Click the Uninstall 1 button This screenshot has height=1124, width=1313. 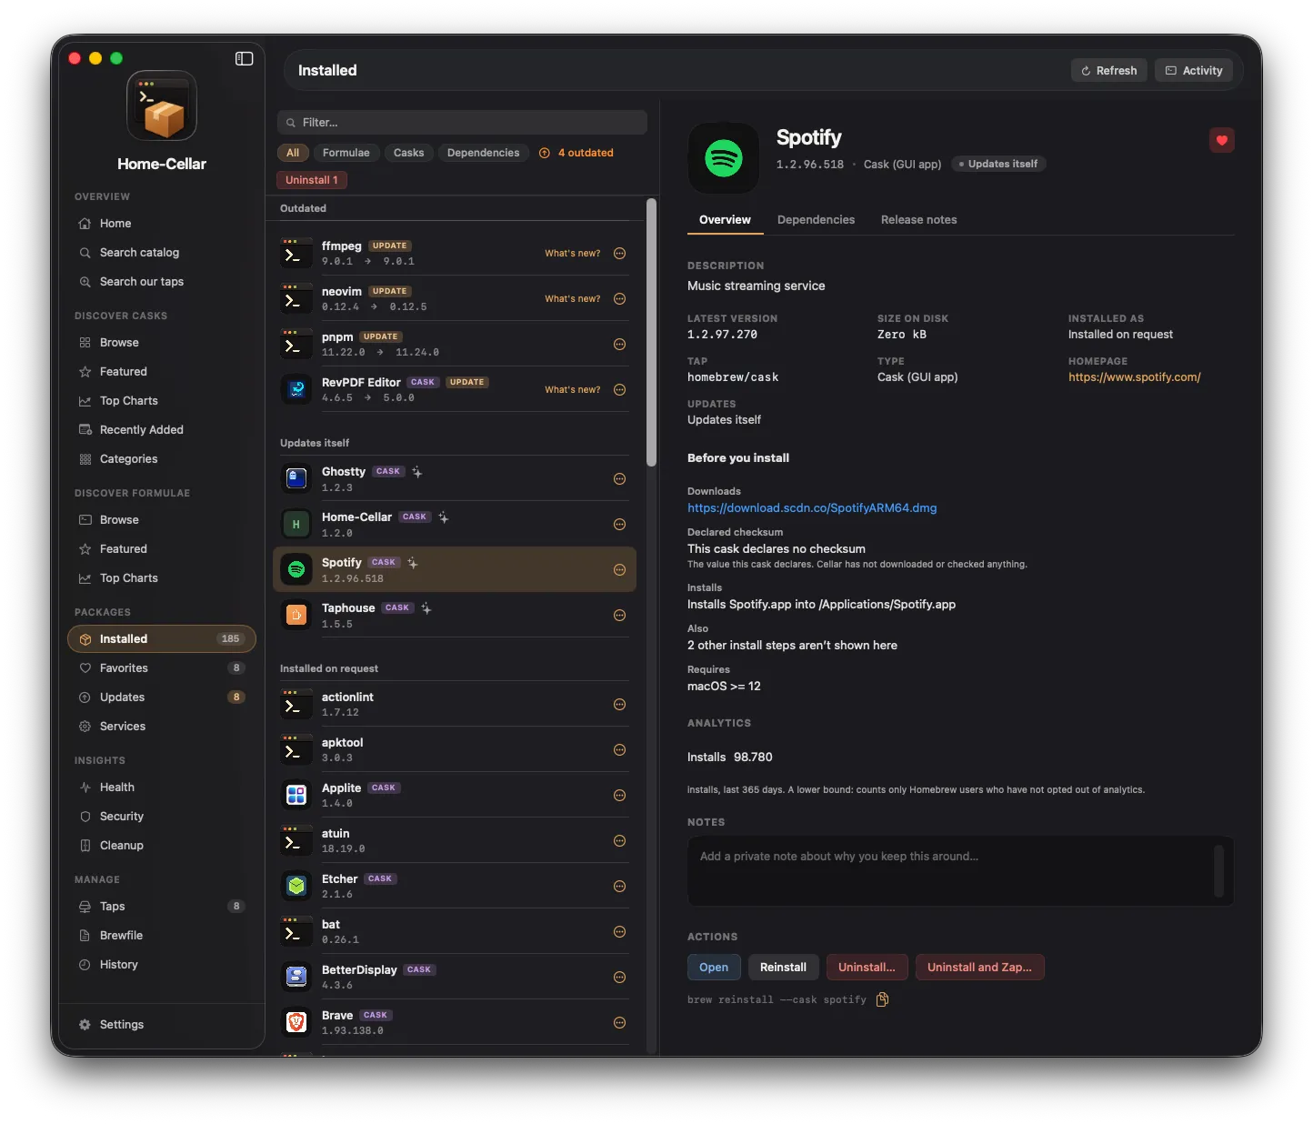pyautogui.click(x=312, y=180)
